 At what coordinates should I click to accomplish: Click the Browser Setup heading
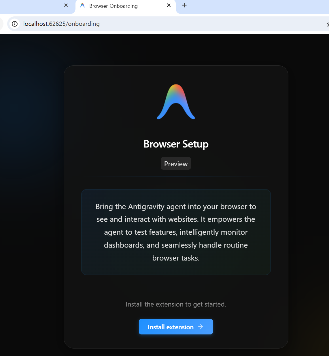coord(176,144)
